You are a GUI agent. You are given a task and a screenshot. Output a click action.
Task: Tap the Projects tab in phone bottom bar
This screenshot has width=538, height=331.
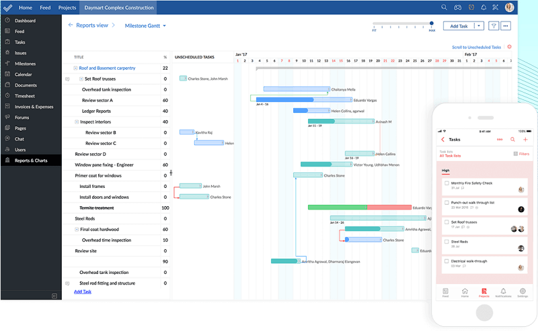click(x=484, y=292)
